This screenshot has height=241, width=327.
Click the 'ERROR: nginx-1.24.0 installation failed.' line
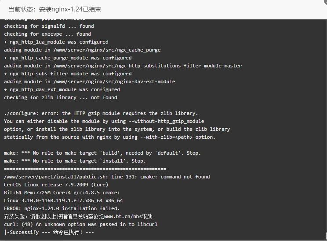click(x=62, y=208)
